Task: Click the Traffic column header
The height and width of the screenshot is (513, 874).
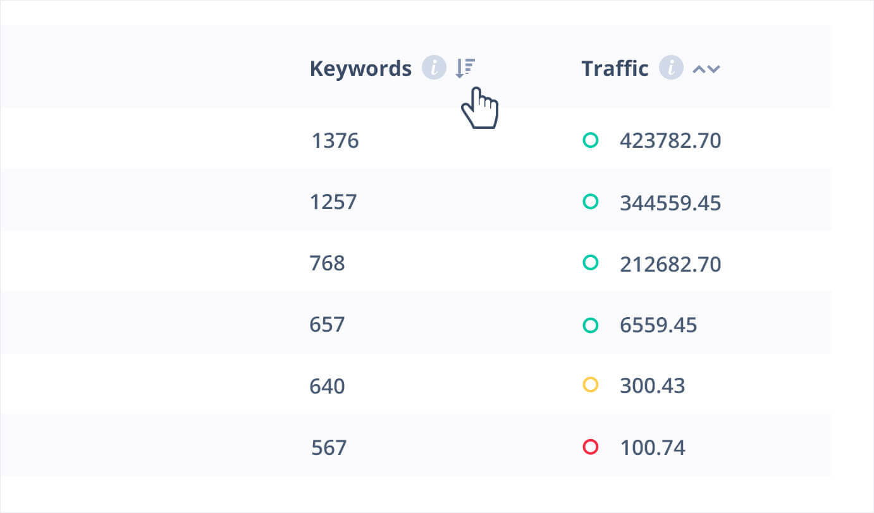Action: point(615,68)
